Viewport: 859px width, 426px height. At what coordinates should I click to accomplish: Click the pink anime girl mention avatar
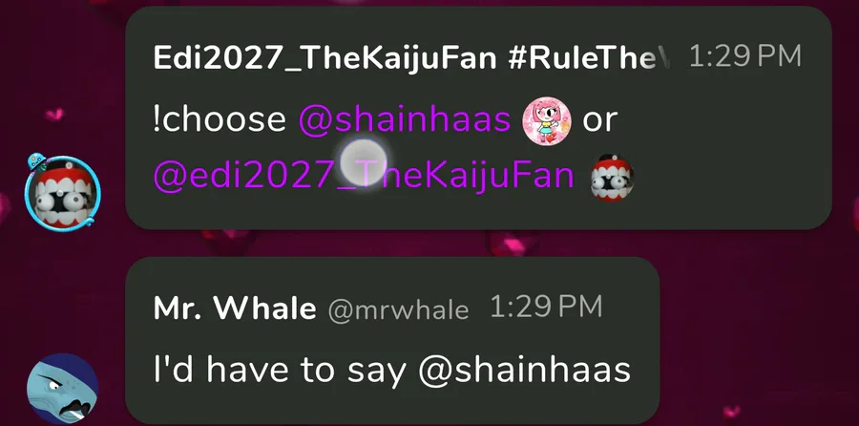[546, 120]
